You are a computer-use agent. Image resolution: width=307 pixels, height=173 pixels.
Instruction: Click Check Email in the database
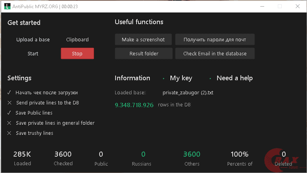[x=215, y=53]
